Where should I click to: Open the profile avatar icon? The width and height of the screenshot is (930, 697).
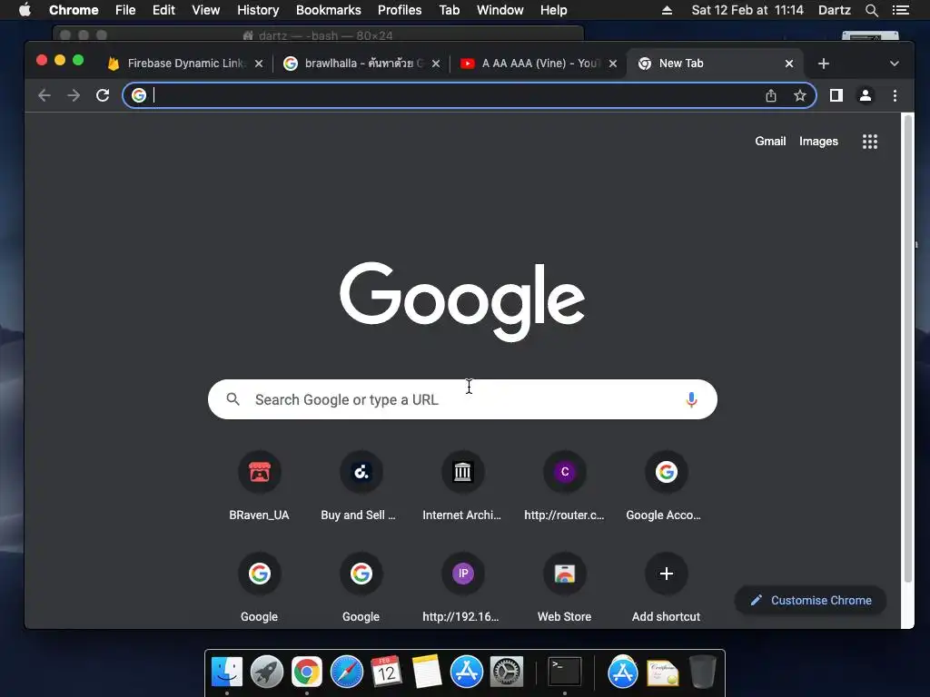click(x=866, y=95)
